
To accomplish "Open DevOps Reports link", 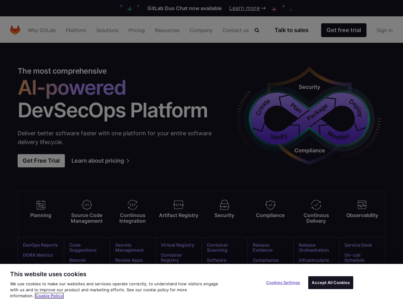I will (x=40, y=245).
